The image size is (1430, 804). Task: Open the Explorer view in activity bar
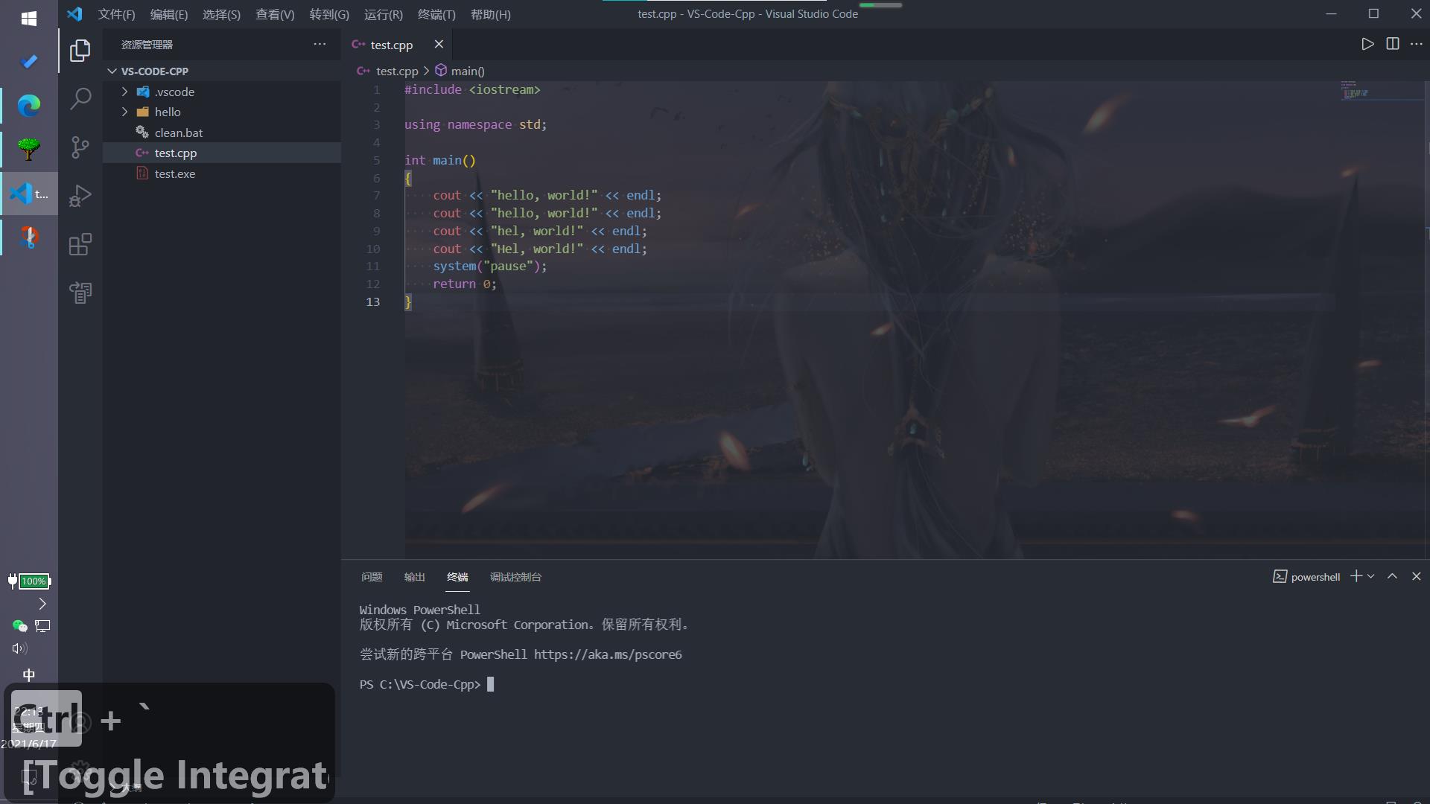click(x=80, y=51)
